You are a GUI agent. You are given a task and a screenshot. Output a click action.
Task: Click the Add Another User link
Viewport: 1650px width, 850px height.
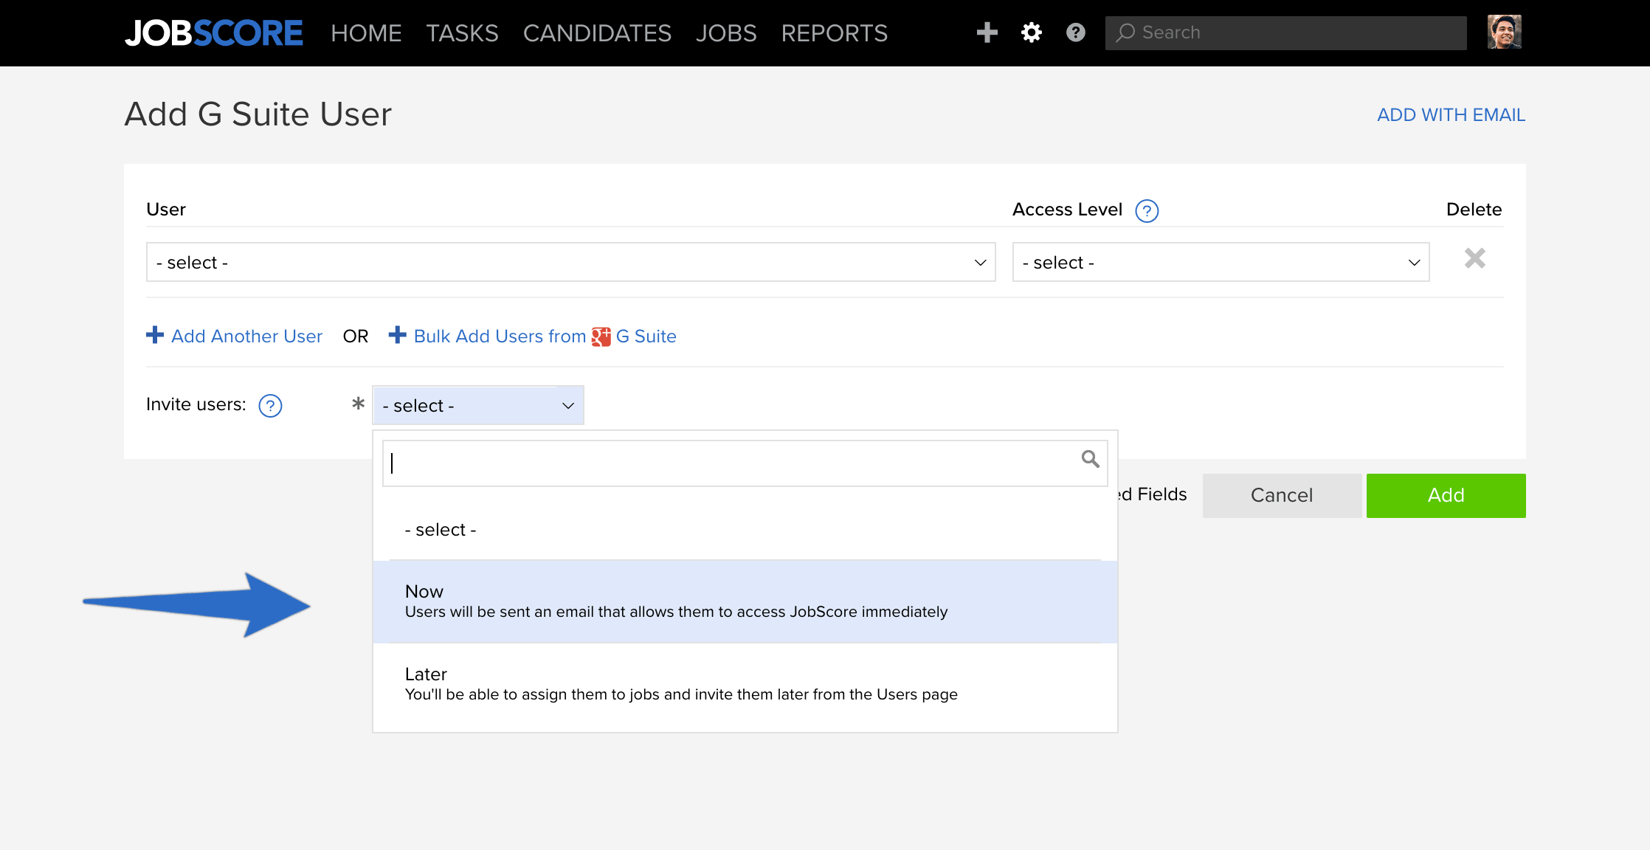coord(246,336)
